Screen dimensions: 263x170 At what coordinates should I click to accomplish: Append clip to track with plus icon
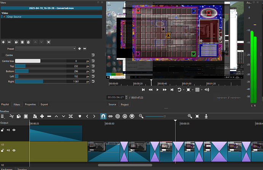tap(42, 116)
